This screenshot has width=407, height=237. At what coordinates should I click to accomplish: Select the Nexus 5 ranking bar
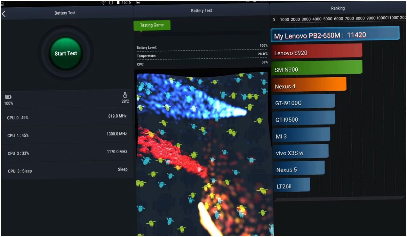point(299,169)
